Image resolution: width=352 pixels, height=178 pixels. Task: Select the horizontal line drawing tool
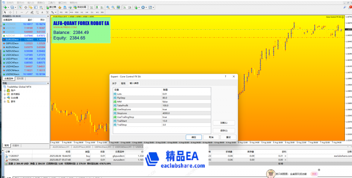coord(22,12)
